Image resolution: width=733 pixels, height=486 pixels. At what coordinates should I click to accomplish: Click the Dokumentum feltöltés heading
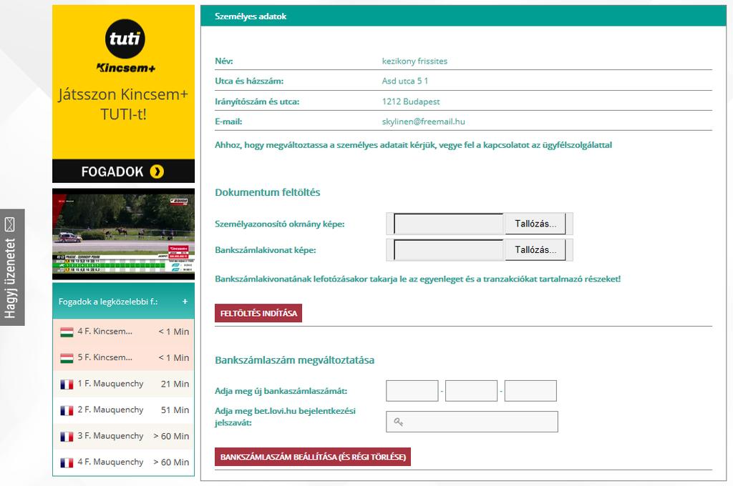[268, 192]
